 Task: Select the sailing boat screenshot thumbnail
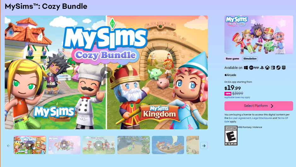168,145
